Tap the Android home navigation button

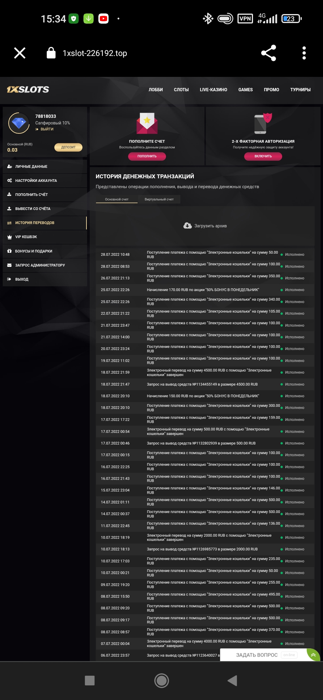pos(161,681)
